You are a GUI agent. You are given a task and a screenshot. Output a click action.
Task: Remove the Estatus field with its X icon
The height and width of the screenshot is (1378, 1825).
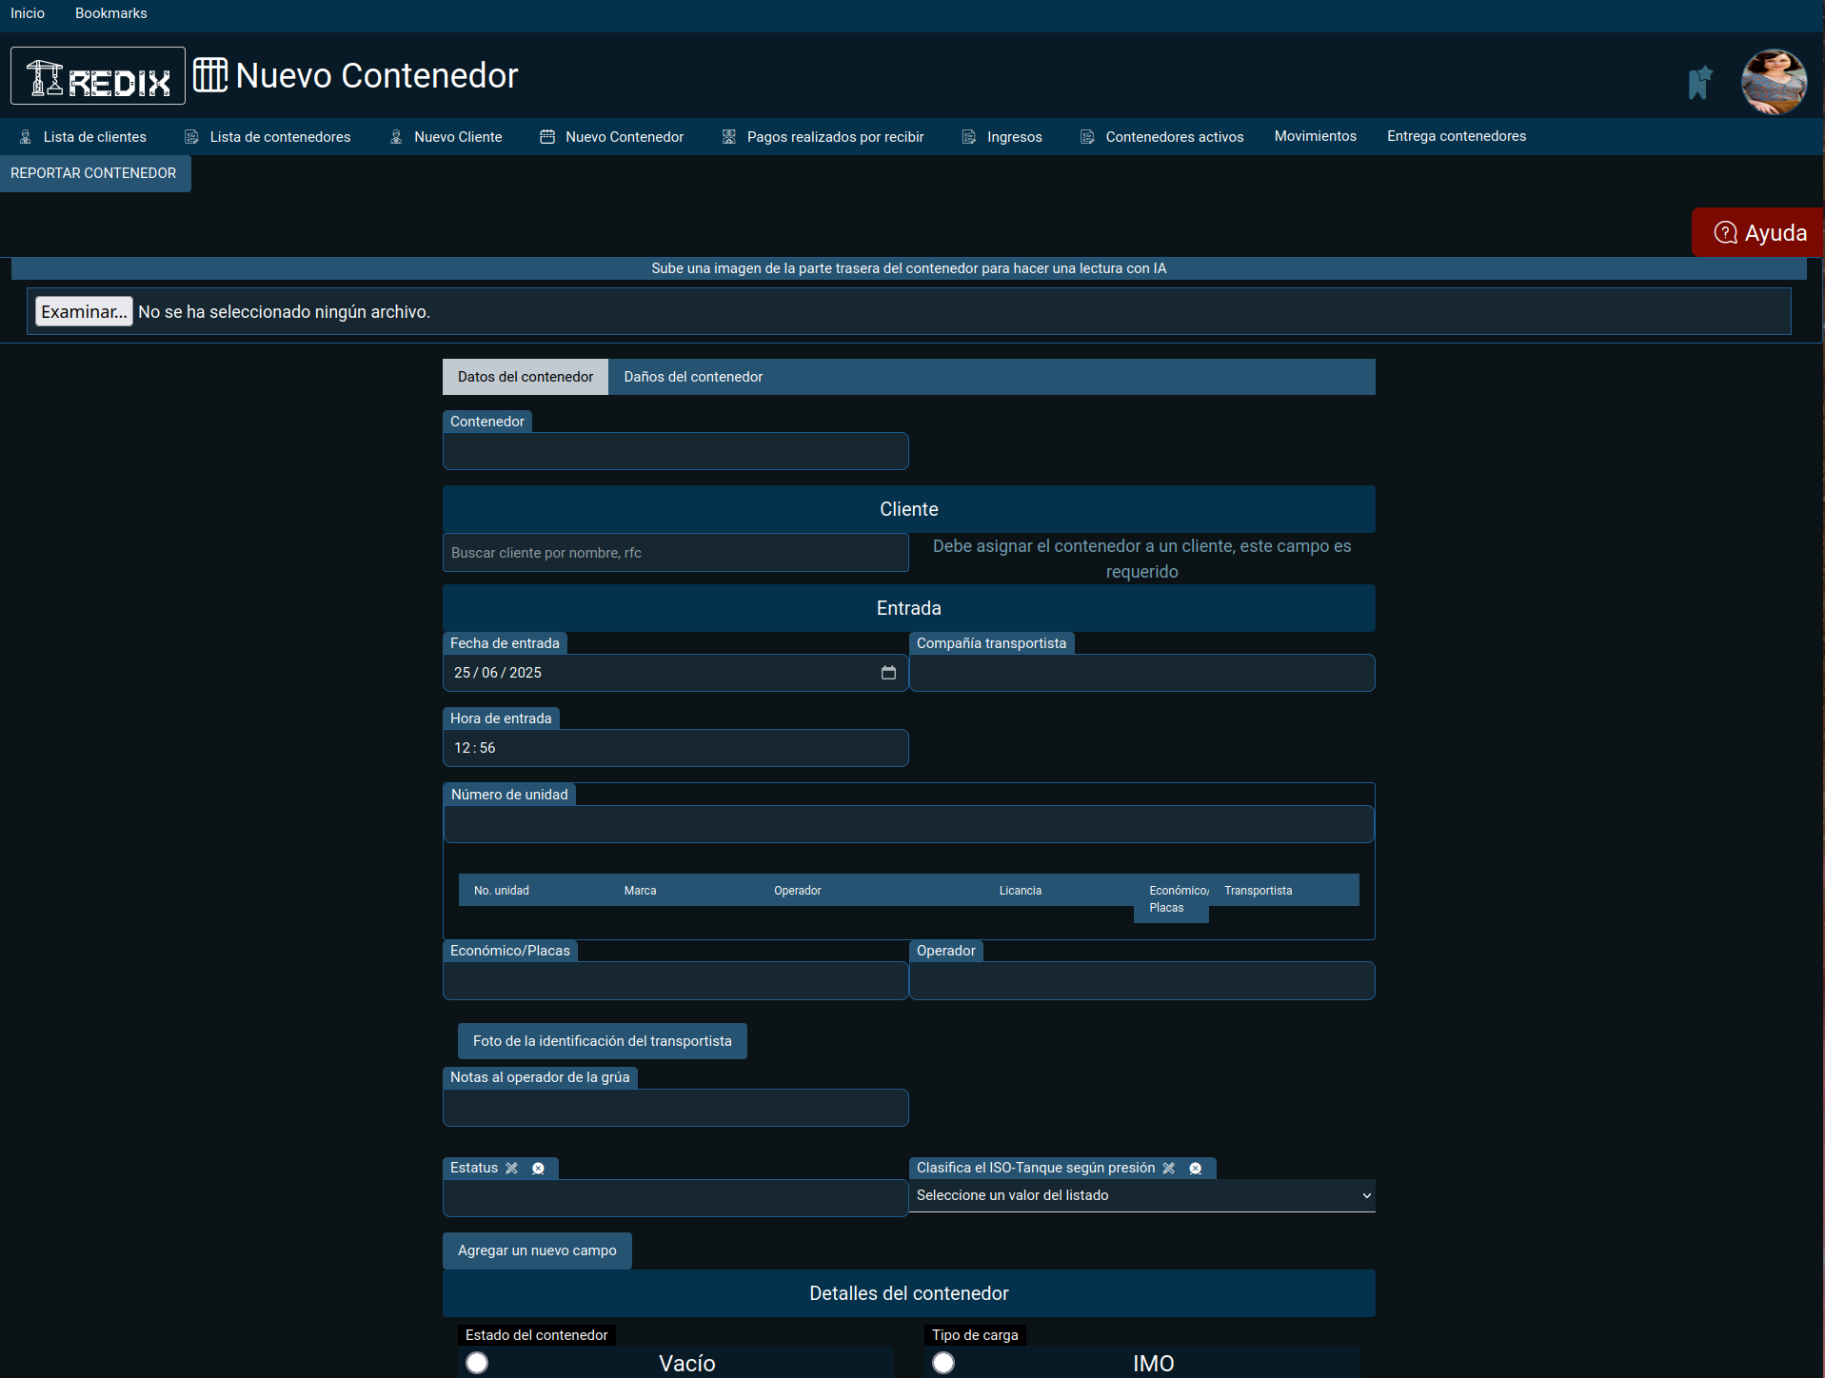point(538,1169)
